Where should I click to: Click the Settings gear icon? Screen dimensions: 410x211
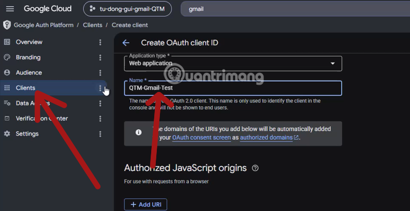(x=7, y=134)
